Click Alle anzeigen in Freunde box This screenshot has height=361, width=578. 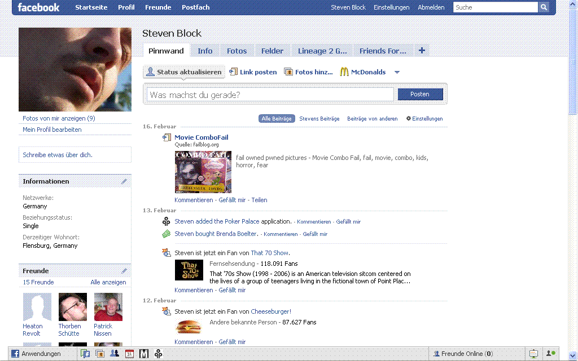[108, 282]
